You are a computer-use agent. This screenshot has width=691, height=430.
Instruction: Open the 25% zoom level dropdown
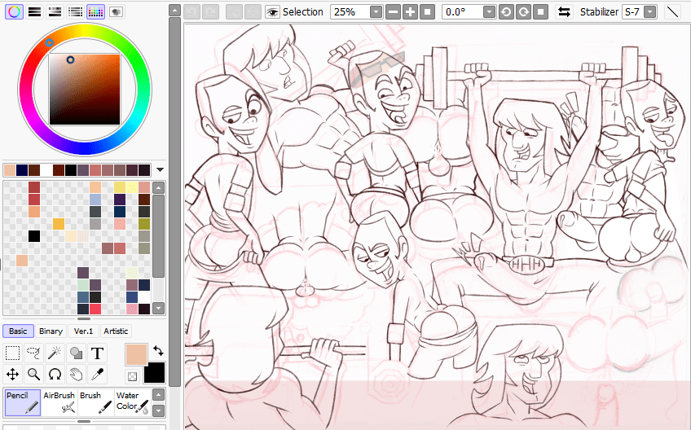coord(375,12)
